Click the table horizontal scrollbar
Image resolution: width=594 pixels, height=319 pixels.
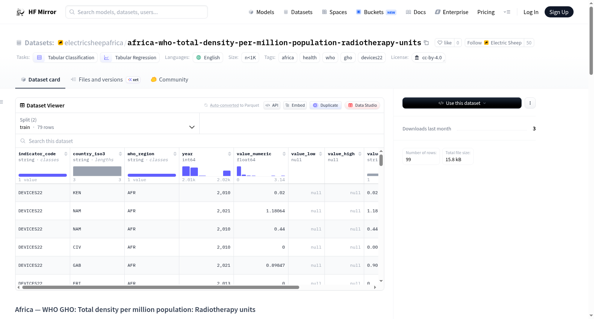pyautogui.click(x=161, y=287)
